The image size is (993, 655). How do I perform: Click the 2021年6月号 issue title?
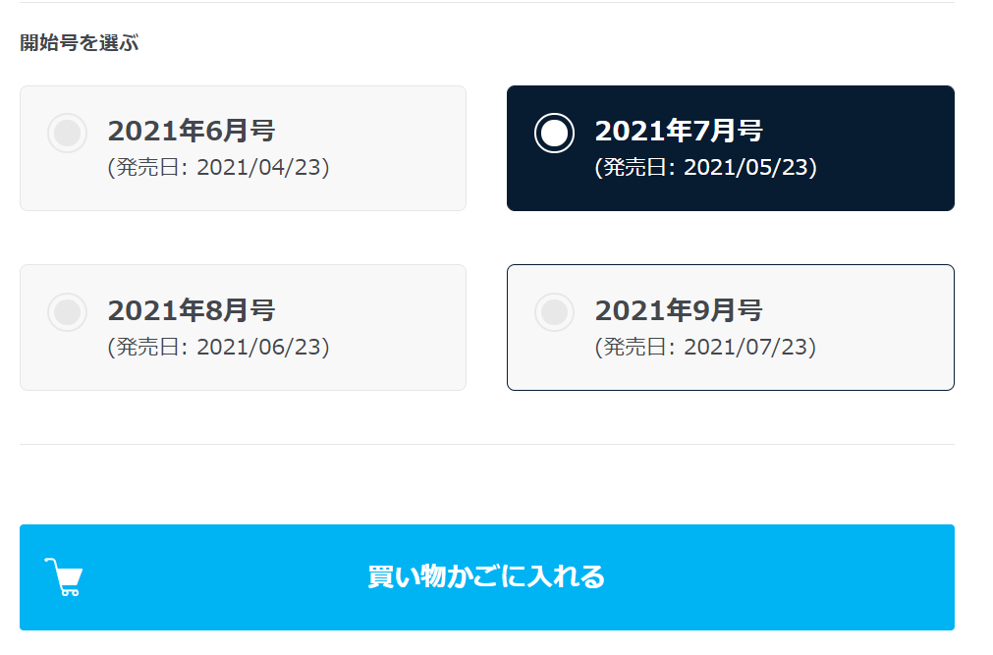[191, 131]
